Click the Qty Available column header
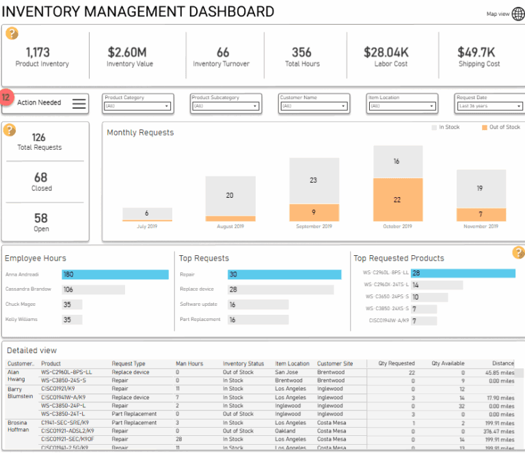Screen dimensions: 525x453 click(x=448, y=363)
